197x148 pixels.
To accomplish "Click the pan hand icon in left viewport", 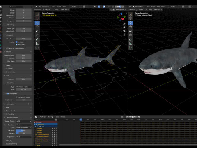I will click(x=124, y=27).
